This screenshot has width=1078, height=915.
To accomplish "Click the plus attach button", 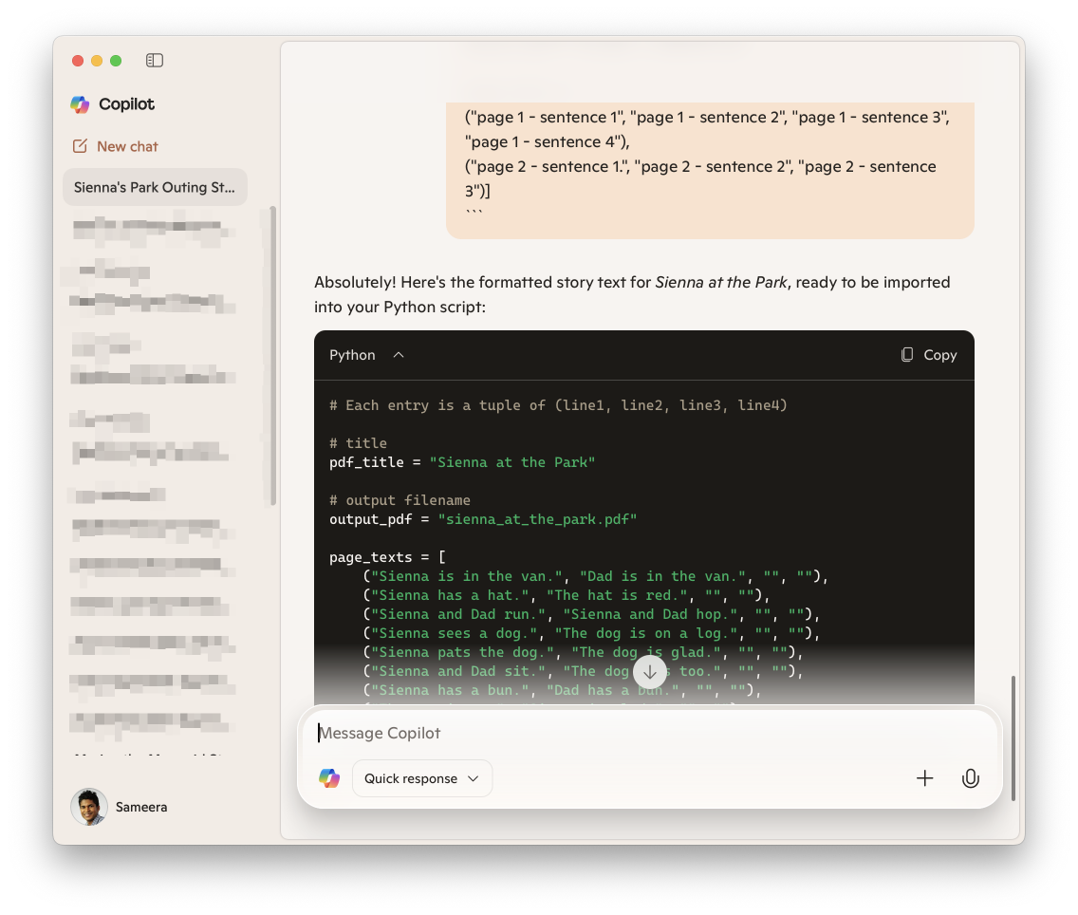I will (x=924, y=779).
